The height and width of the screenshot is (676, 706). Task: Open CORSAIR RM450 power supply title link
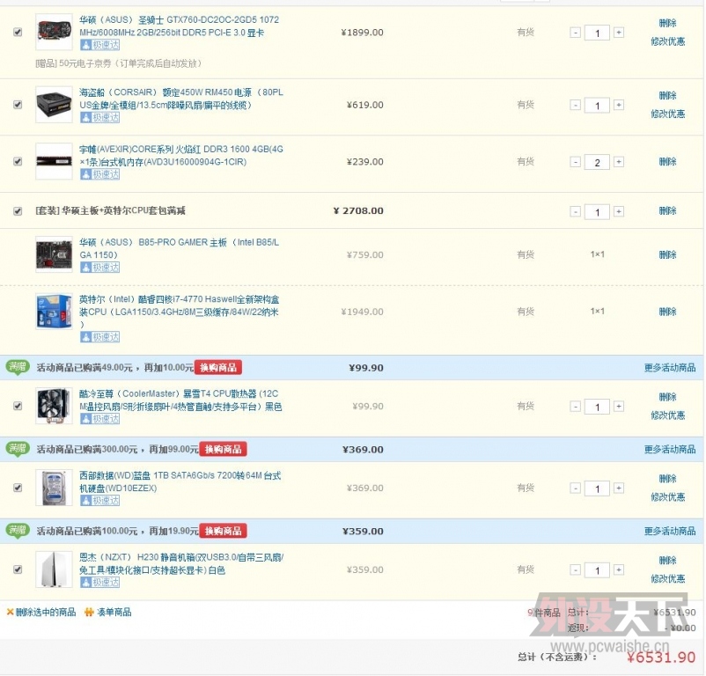point(181,99)
